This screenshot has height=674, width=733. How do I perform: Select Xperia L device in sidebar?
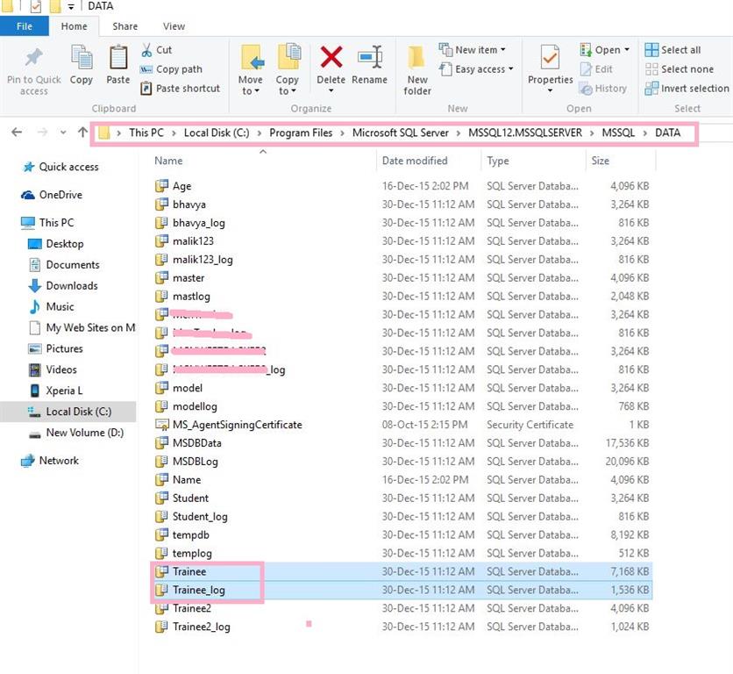[x=55, y=391]
